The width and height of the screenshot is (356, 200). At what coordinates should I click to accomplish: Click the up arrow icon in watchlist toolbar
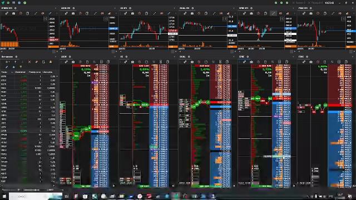point(15,62)
